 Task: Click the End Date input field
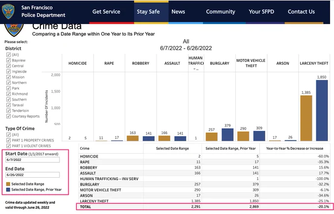point(32,175)
